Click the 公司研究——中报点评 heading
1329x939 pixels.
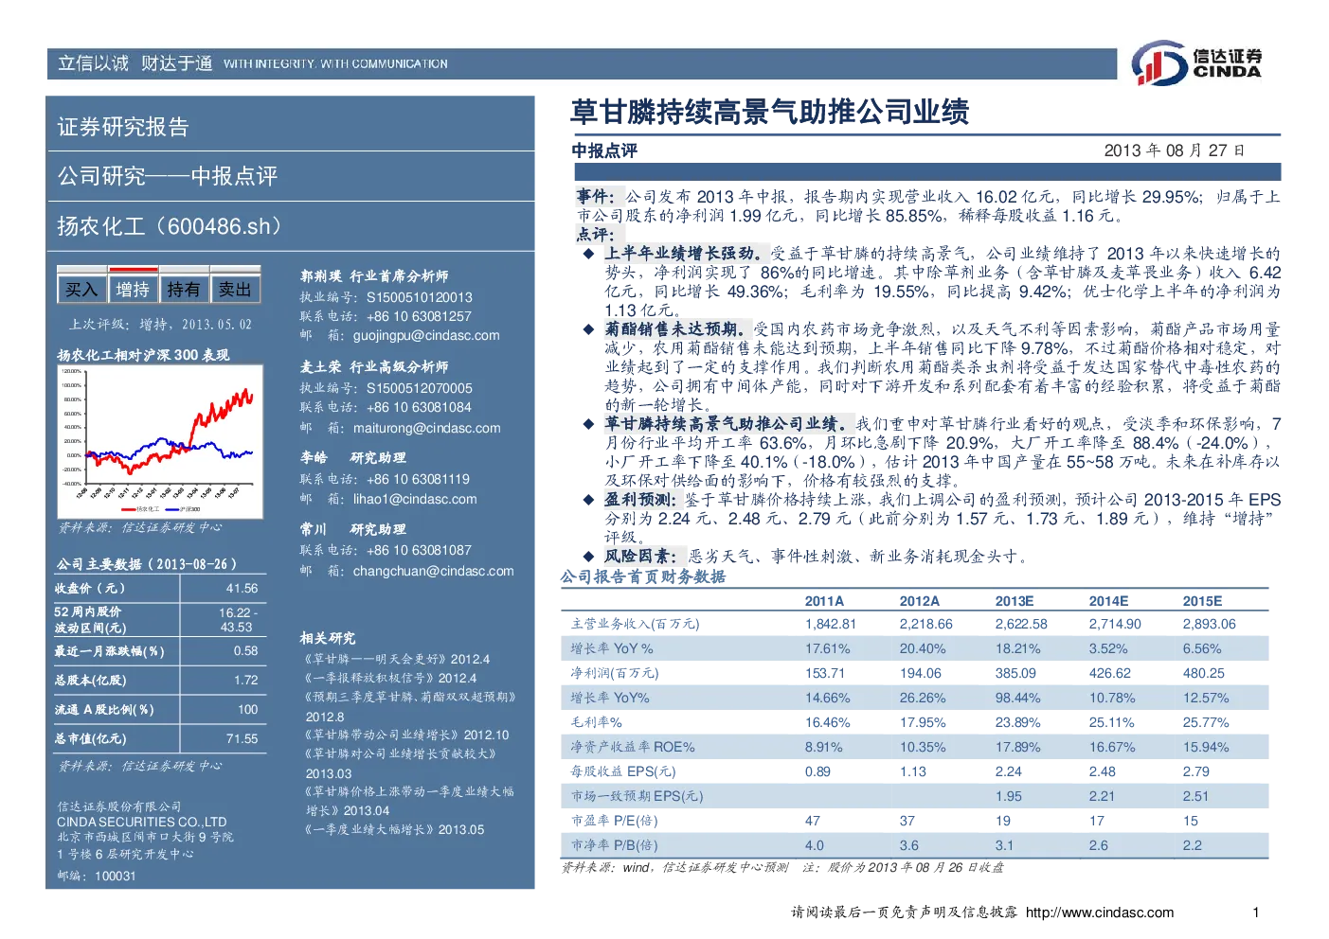[168, 176]
